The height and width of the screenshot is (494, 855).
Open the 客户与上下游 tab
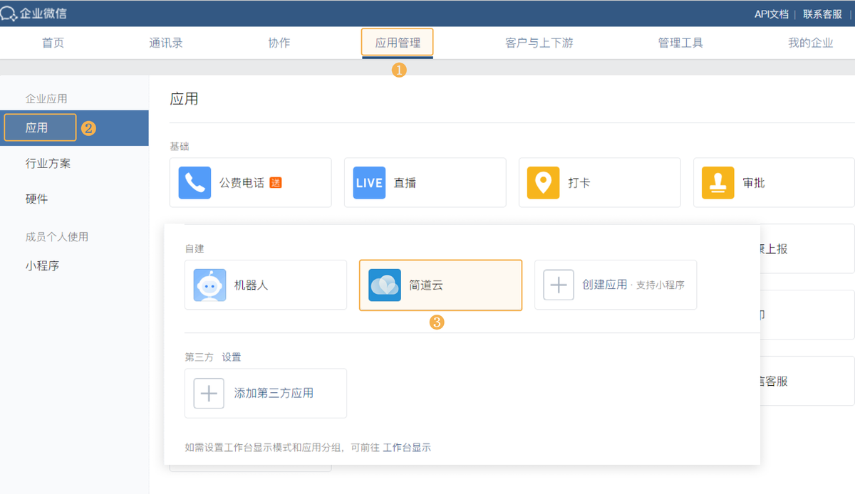(x=539, y=42)
